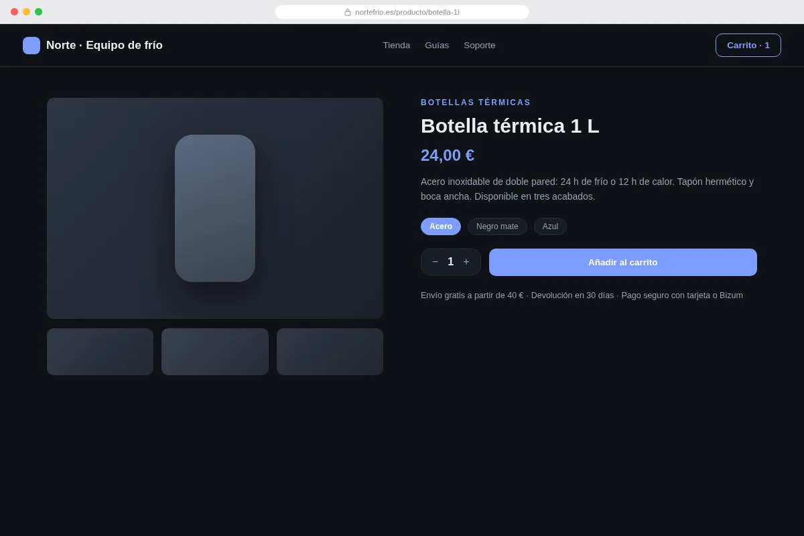Select the Negro mate finish option
This screenshot has width=804, height=536.
(x=497, y=226)
